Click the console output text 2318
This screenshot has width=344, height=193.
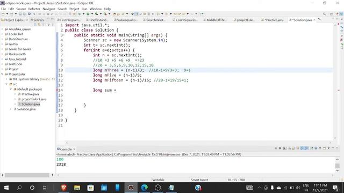(61, 165)
